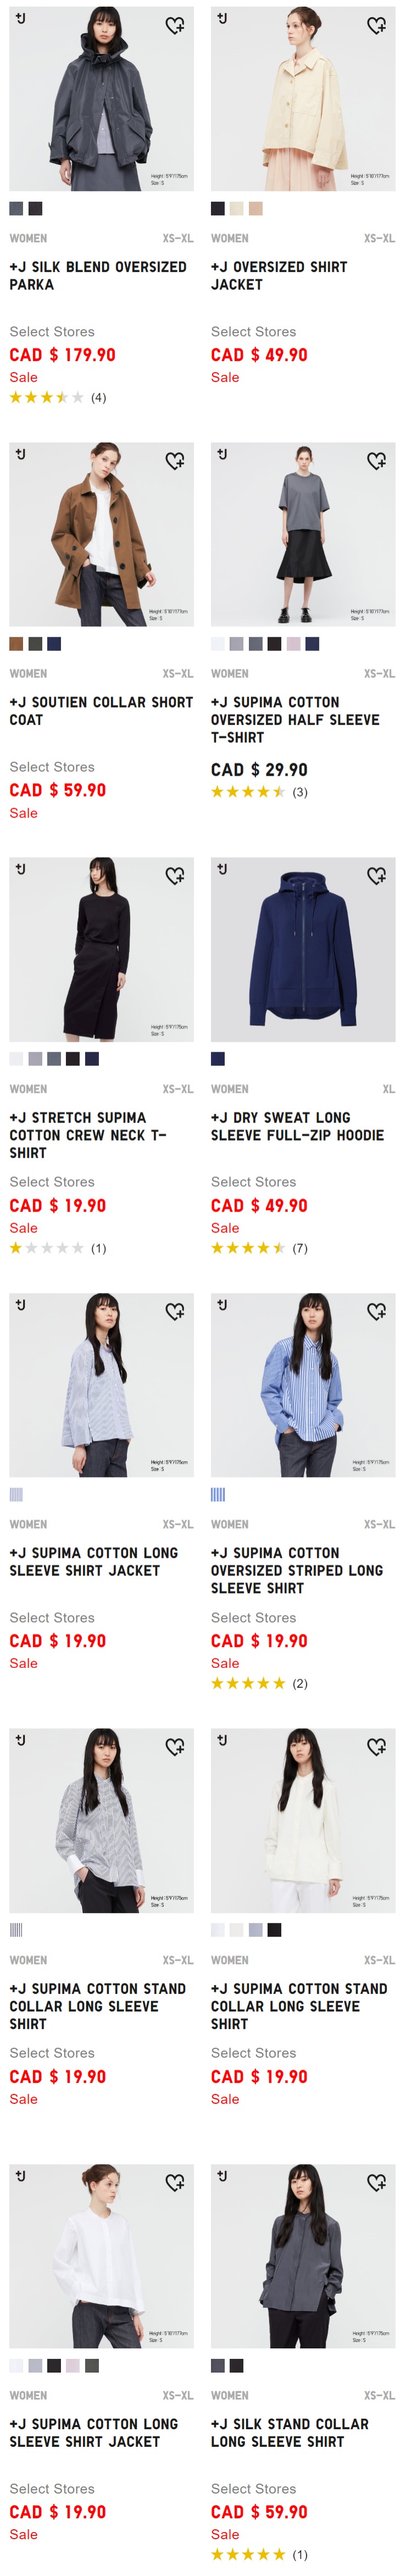Tap wishlist heart on Soutien Collar Short Coat

[x=175, y=460]
